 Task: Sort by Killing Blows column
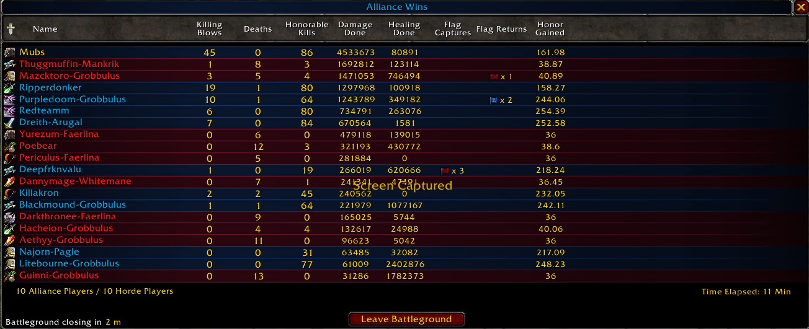210,29
